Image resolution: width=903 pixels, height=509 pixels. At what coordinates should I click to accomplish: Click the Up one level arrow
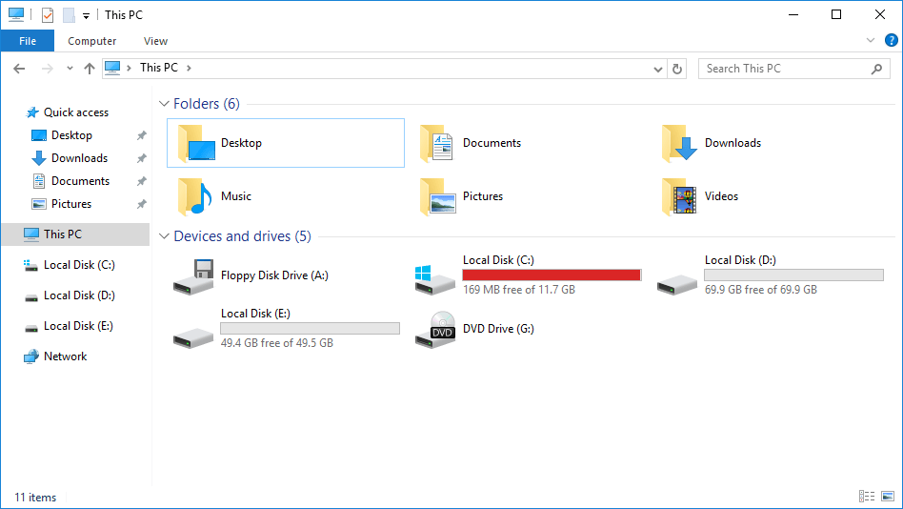pos(90,69)
